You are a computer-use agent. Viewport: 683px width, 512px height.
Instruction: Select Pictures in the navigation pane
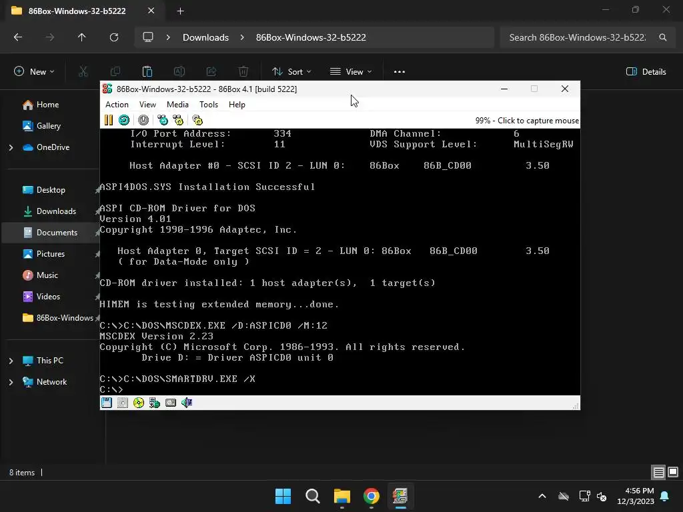pyautogui.click(x=51, y=254)
